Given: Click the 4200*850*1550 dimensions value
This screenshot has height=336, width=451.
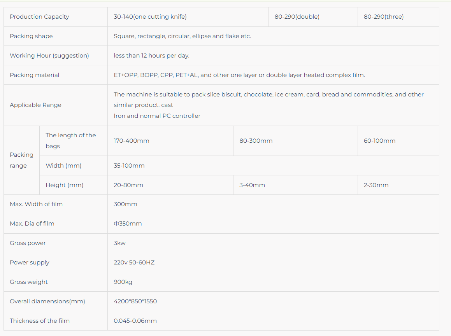Looking at the screenshot, I should tap(135, 301).
